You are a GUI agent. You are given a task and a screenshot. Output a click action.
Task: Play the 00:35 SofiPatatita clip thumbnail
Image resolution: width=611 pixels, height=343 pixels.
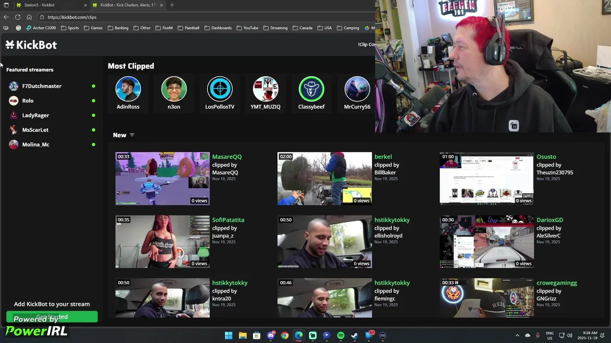click(x=162, y=242)
